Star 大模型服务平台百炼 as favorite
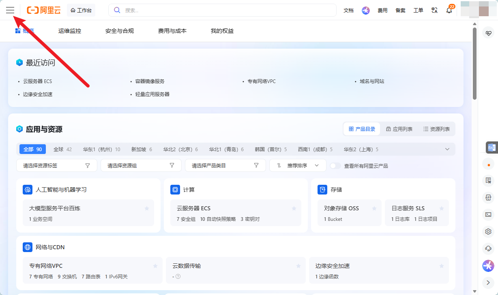This screenshot has height=295, width=498. (x=147, y=208)
